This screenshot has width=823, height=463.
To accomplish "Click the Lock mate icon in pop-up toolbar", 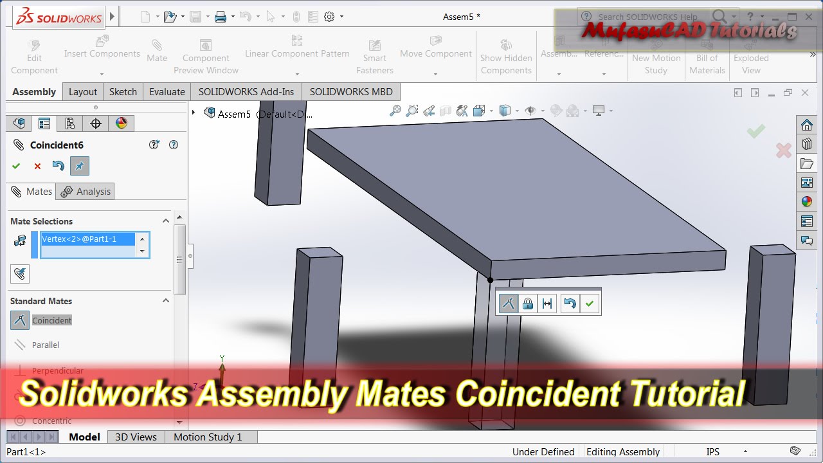I will coord(528,304).
